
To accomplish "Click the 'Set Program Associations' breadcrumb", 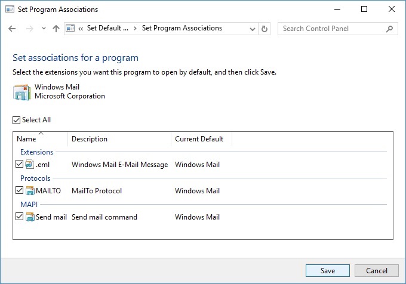I will [182, 28].
